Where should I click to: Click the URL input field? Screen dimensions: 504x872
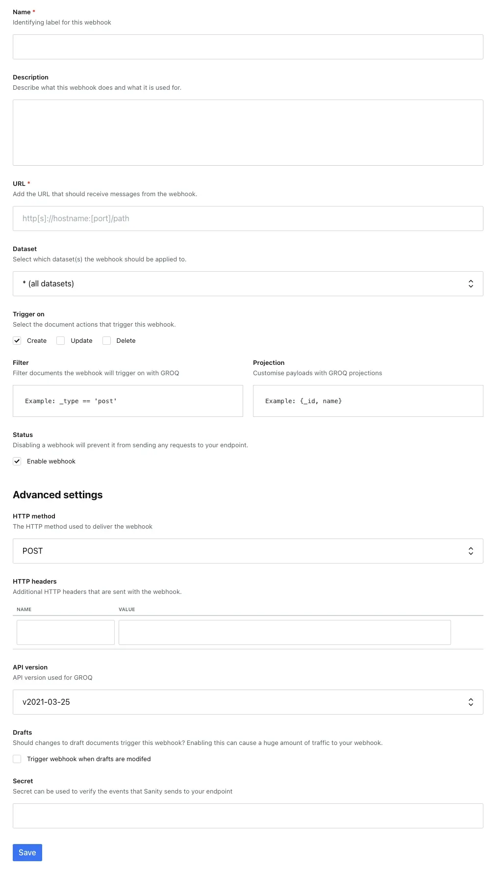pyautogui.click(x=248, y=218)
